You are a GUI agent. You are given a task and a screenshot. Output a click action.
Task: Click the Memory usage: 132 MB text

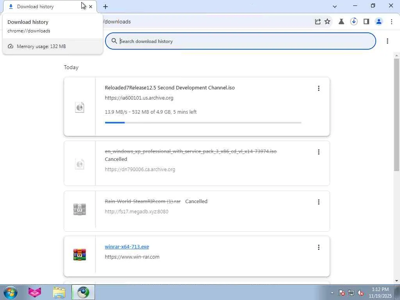(x=41, y=46)
